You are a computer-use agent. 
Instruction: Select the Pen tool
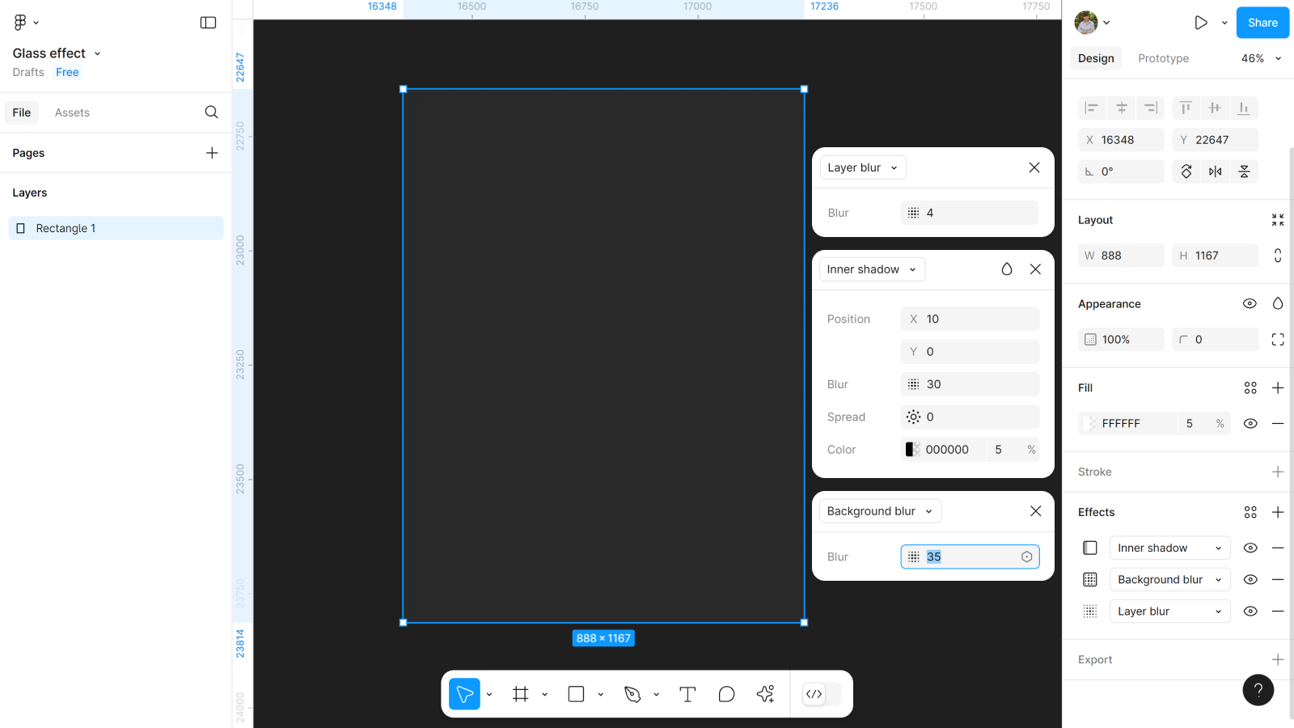[x=632, y=694]
